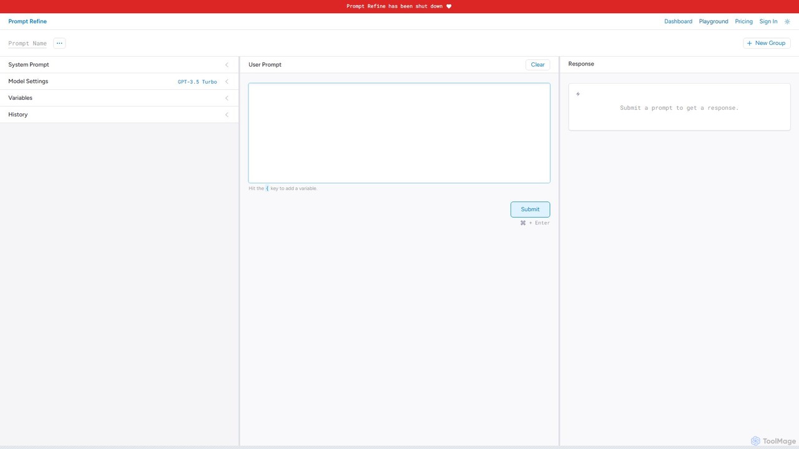The width and height of the screenshot is (799, 449).
Task: Focus the User Prompt text area
Action: [399, 133]
